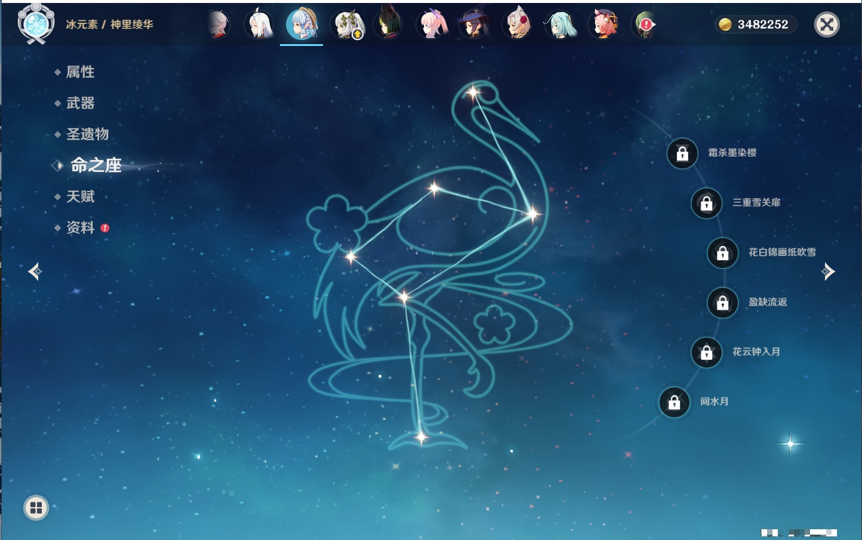Open the locked 三重雪关扉 constellation icon
This screenshot has width=862, height=540.
pyautogui.click(x=707, y=203)
